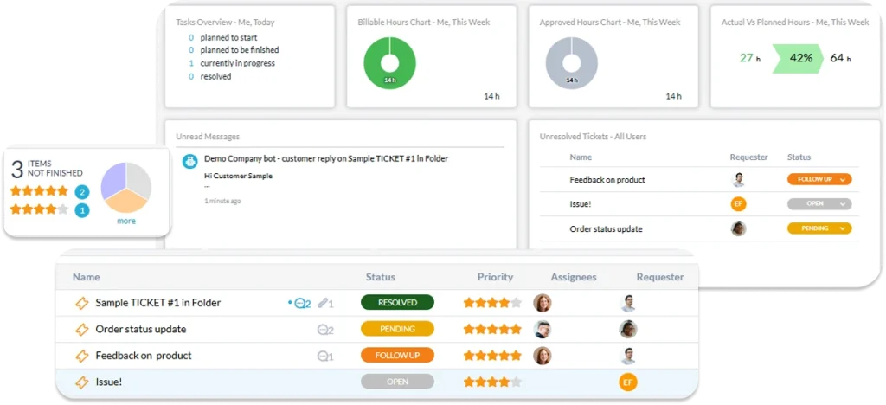
Task: Click the ticket icon beside Feedback on product
Action: coord(82,356)
